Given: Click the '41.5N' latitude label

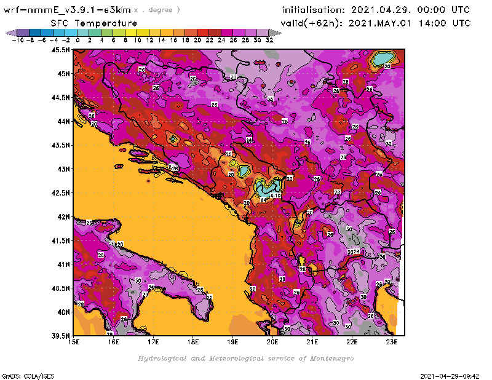Looking at the screenshot, I should click(x=61, y=240).
